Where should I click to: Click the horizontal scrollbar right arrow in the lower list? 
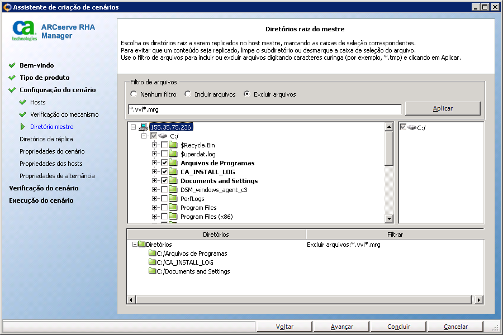tap(479, 300)
